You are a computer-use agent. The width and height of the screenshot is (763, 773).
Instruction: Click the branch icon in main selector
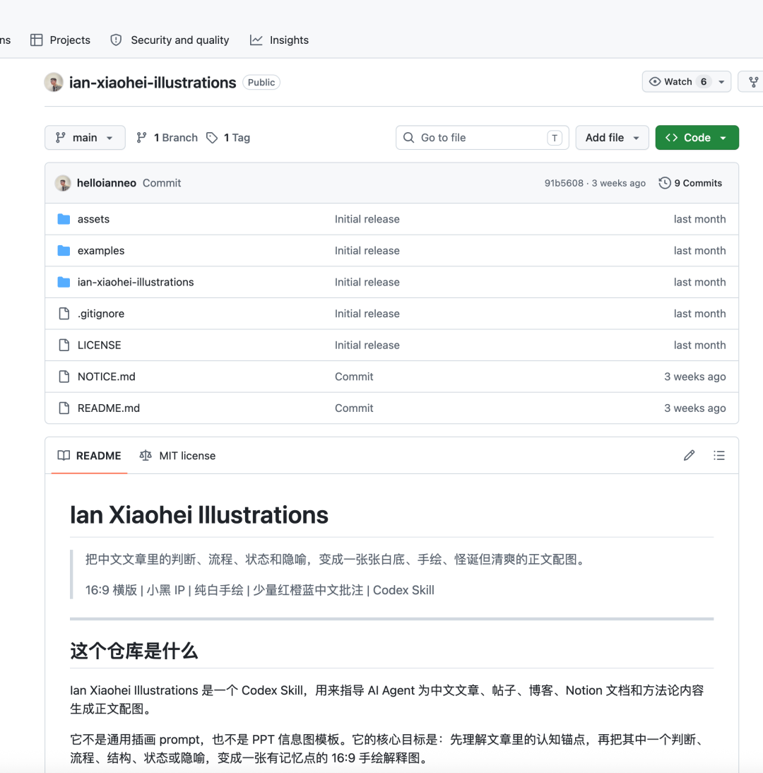click(x=61, y=138)
